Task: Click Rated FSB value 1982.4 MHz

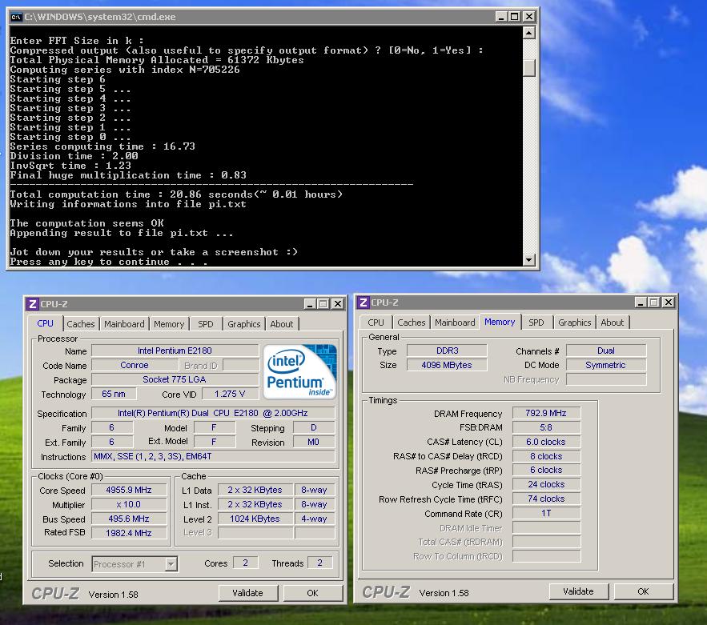Action: [x=129, y=533]
